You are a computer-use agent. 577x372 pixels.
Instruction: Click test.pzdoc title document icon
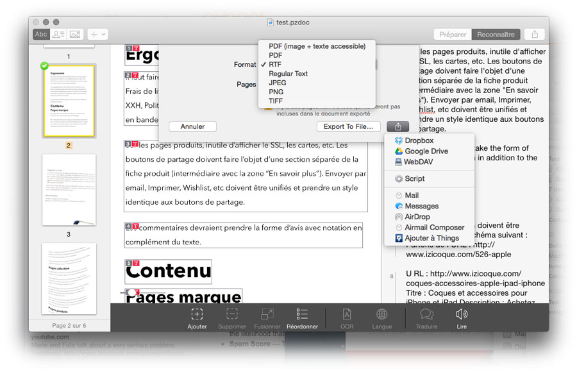(271, 22)
